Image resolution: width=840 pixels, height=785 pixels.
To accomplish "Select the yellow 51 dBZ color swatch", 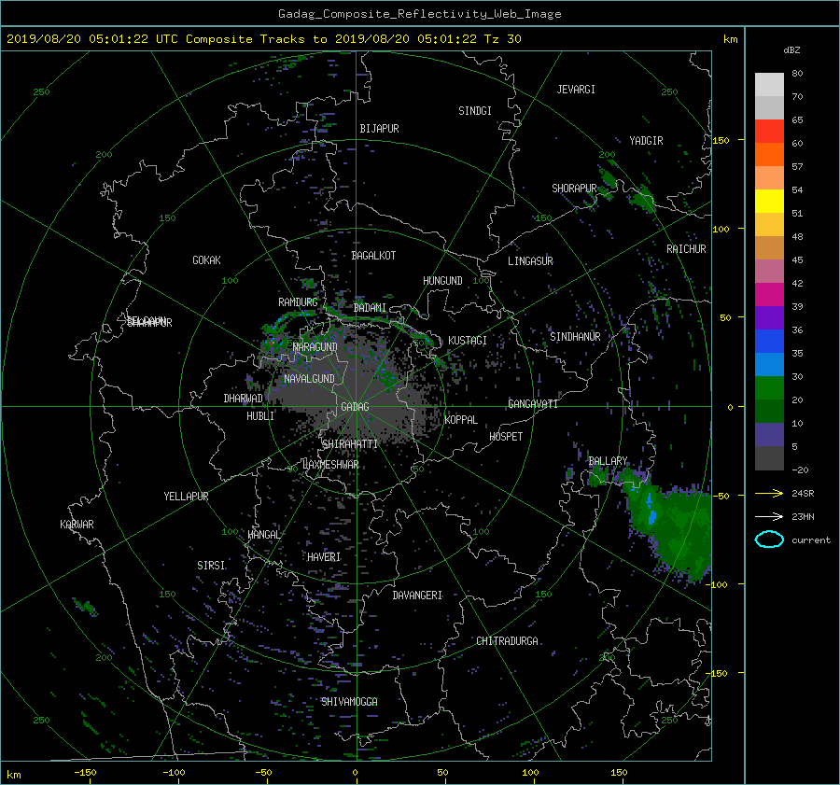I will tap(769, 202).
